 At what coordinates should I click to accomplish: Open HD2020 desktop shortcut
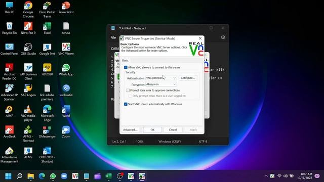tap(47, 70)
